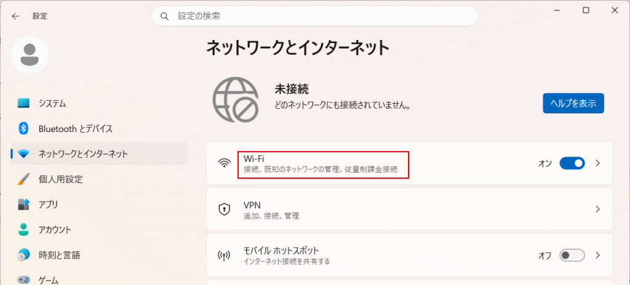This screenshot has height=285, width=630.
Task: Go to アプリ settings section
Action: point(48,205)
